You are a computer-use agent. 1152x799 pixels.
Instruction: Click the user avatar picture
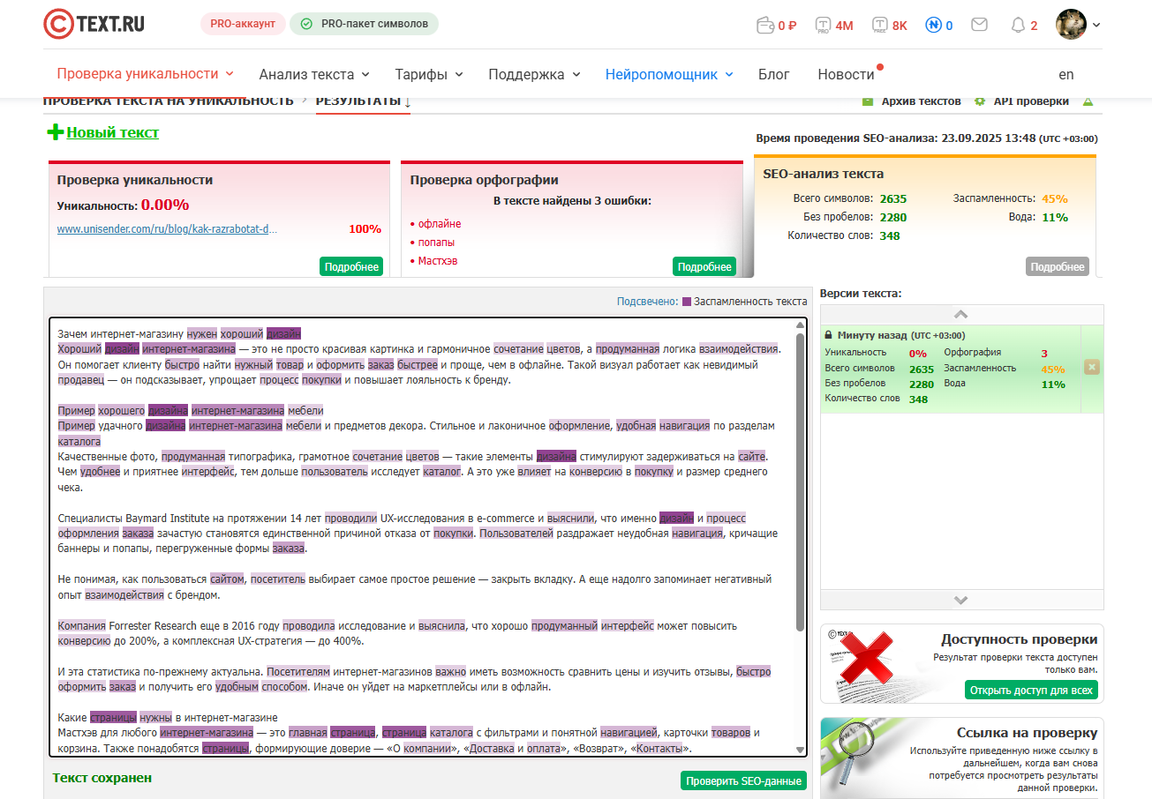[1071, 24]
